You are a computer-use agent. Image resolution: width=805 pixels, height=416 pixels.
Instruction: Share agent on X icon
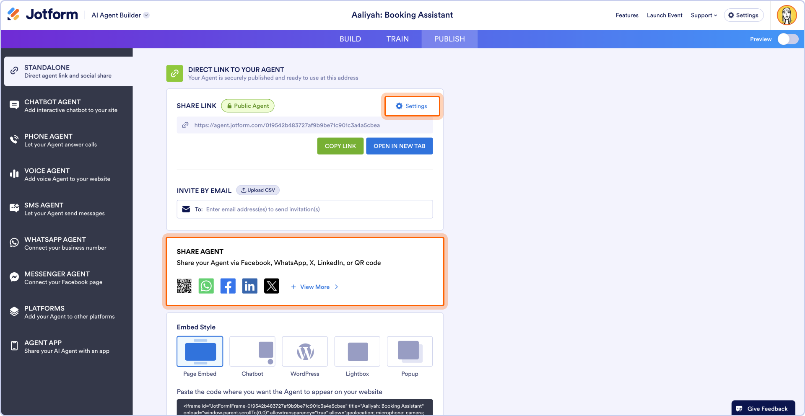coord(271,286)
